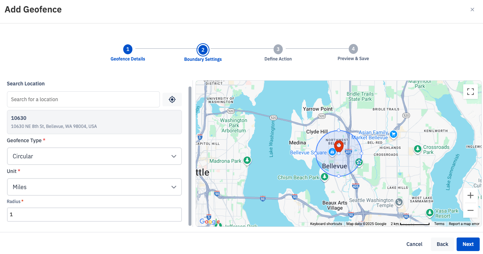Return to the Geofence Details step

pos(128,49)
